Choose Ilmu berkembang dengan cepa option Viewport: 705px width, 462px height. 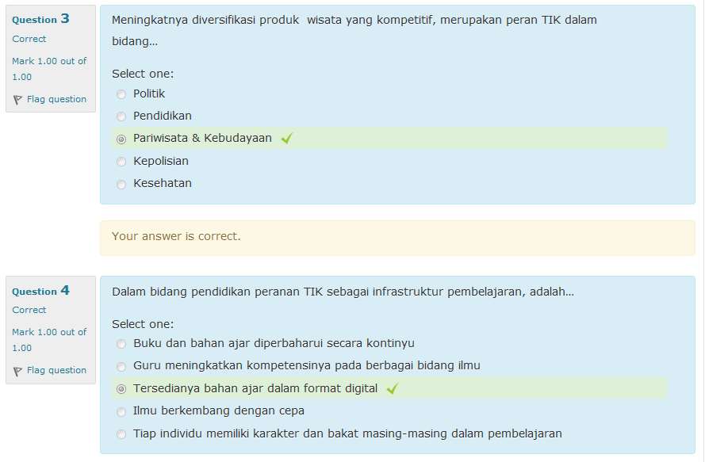121,411
